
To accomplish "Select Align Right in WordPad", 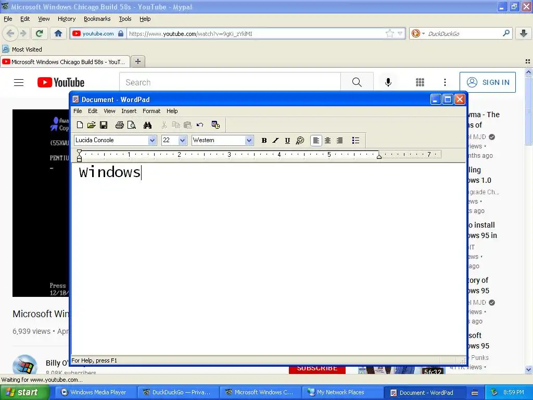I will pos(339,141).
